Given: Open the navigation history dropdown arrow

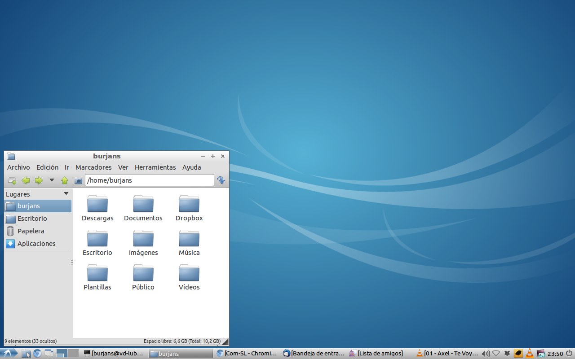Looking at the screenshot, I should 52,180.
